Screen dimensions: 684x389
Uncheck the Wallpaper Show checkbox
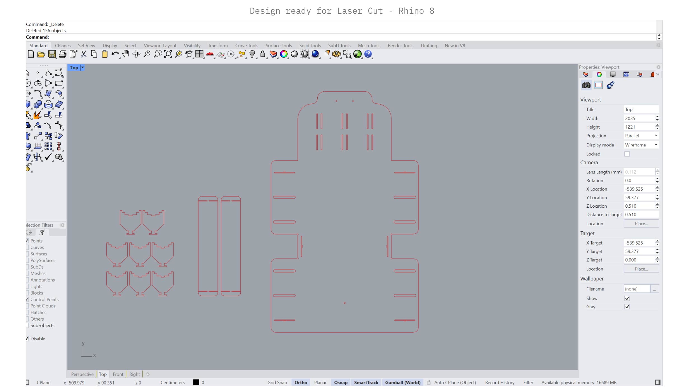point(627,298)
